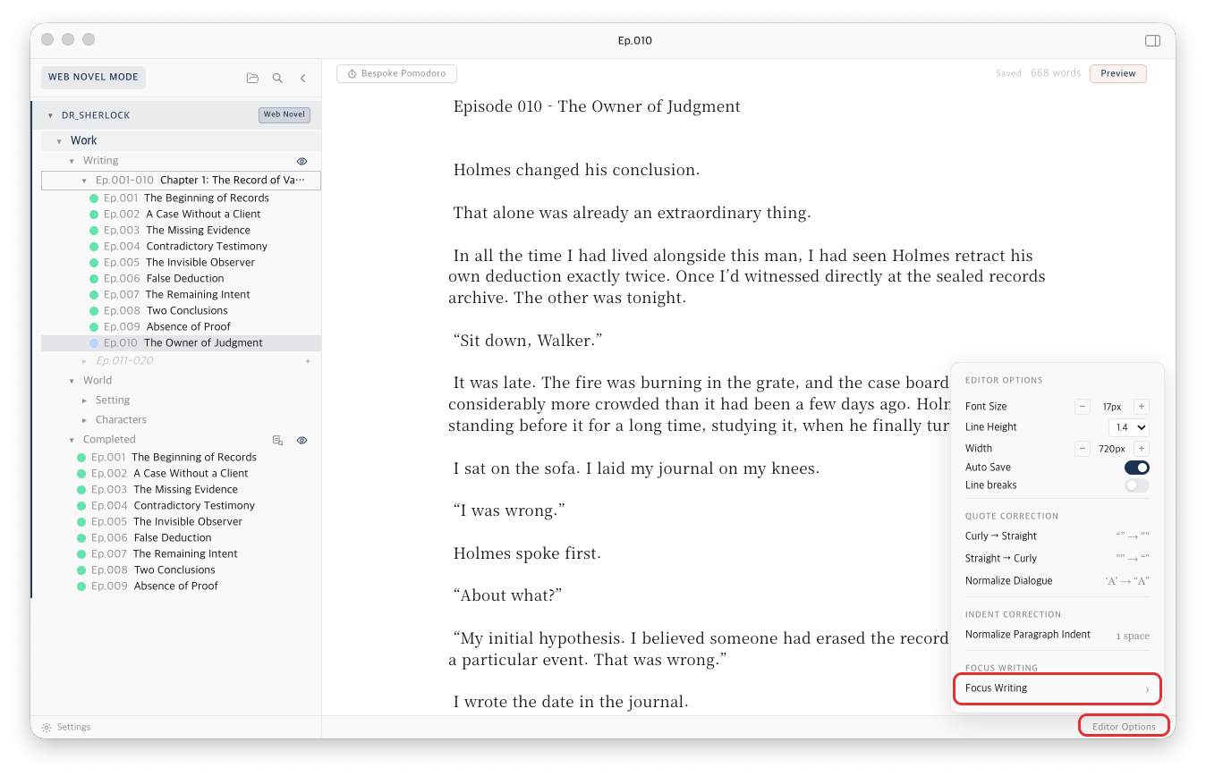Screen dimensions: 1206x776
Task: Toggle the eye icon on the Completed row
Action: [x=302, y=440]
